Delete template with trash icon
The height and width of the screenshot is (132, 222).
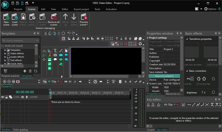(30, 71)
